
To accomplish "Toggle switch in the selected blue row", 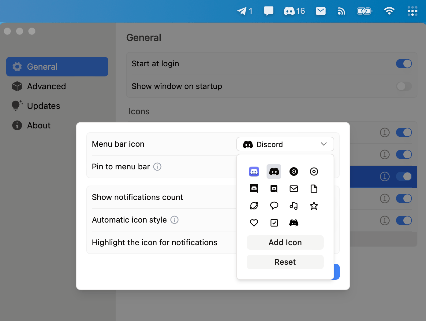I will [x=404, y=176].
